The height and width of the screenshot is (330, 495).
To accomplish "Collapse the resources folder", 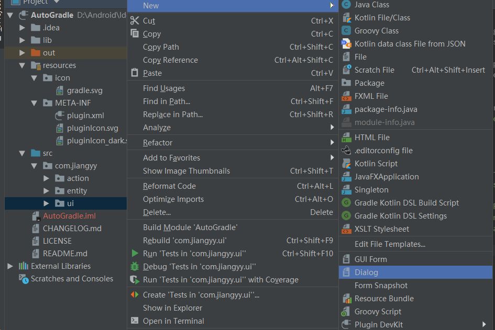I will click(x=22, y=65).
